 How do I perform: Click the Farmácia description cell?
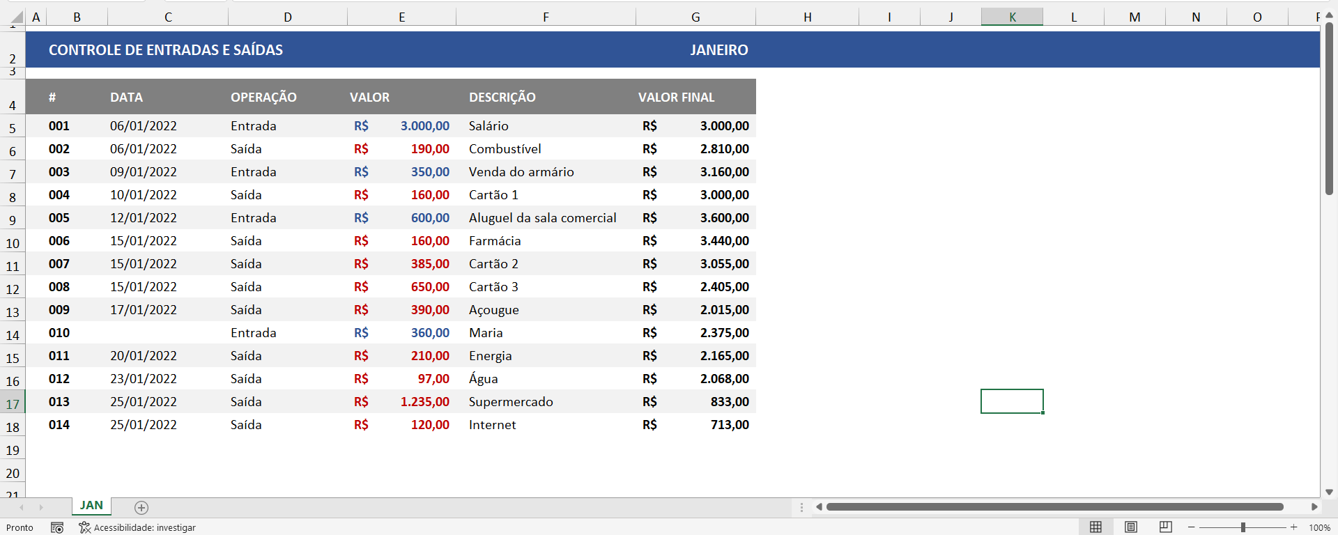coord(546,240)
